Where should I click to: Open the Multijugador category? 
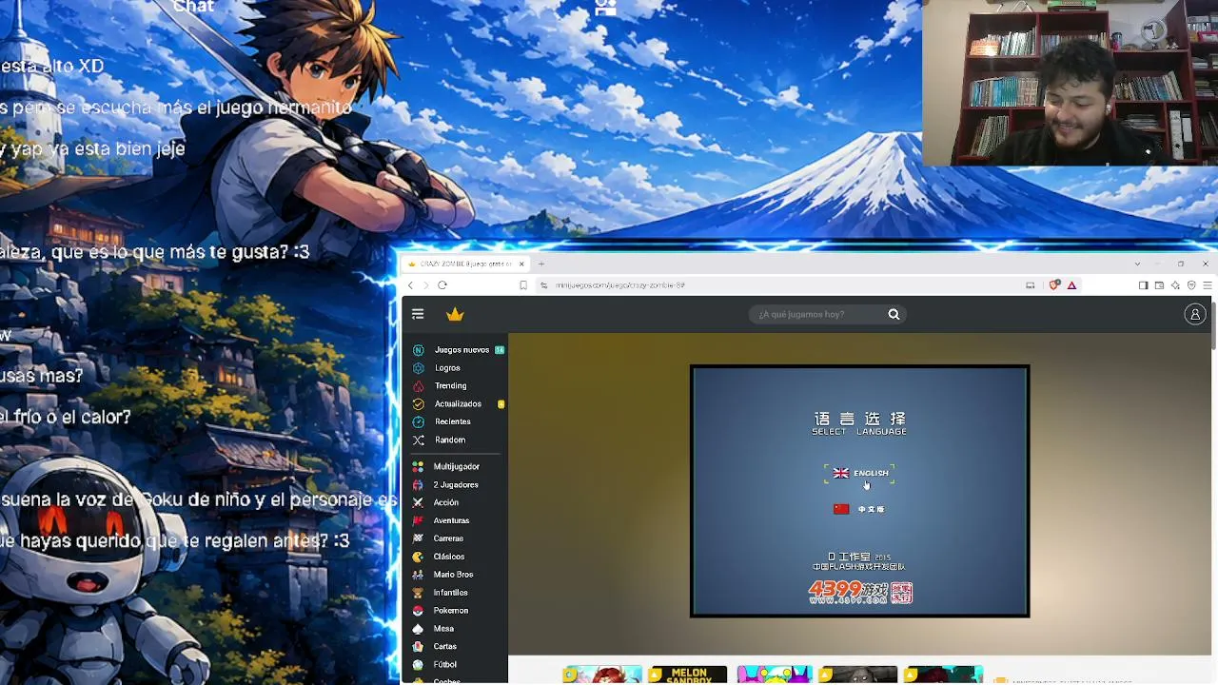[x=457, y=467]
